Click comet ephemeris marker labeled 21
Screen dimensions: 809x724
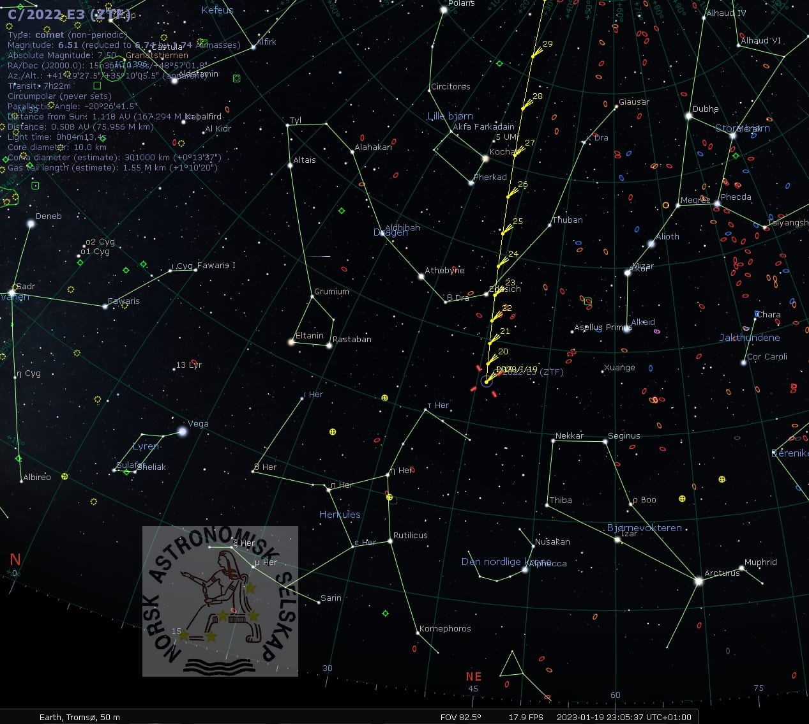[490, 343]
